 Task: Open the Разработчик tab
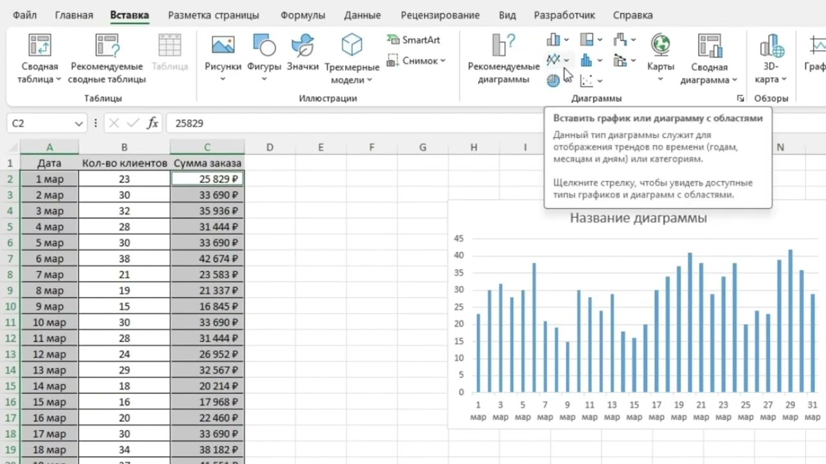[565, 15]
